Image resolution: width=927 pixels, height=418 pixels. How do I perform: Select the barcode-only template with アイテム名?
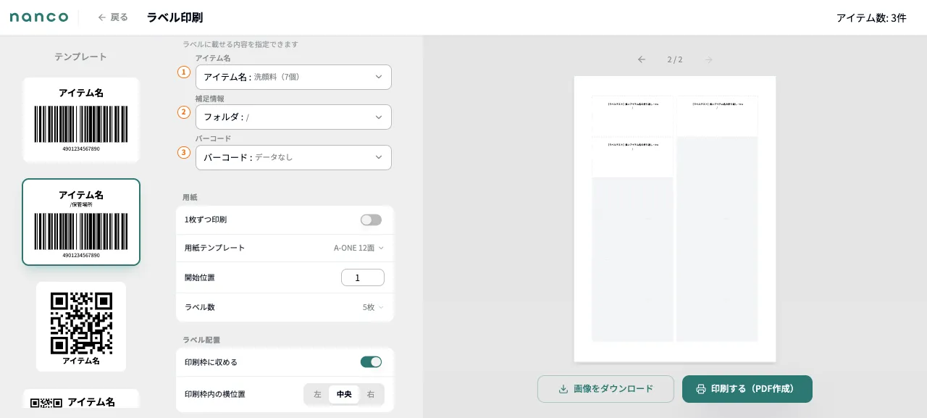(81, 120)
